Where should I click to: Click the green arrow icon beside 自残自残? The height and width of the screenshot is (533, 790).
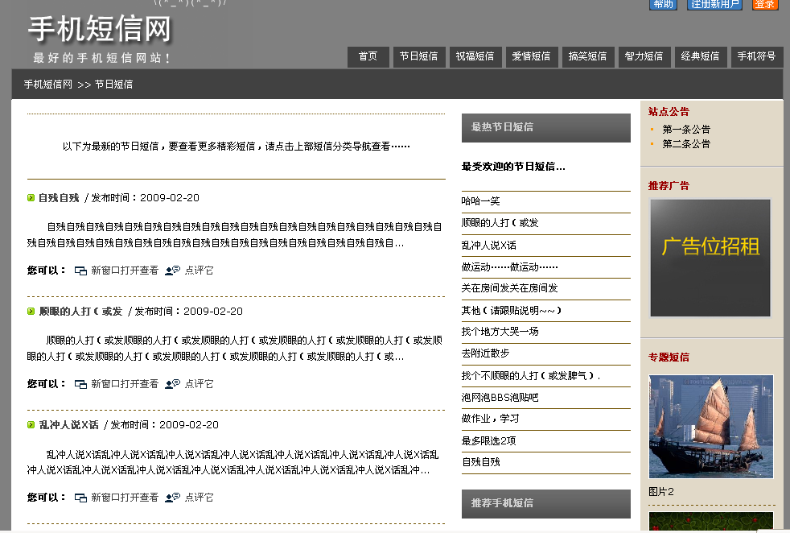(31, 198)
